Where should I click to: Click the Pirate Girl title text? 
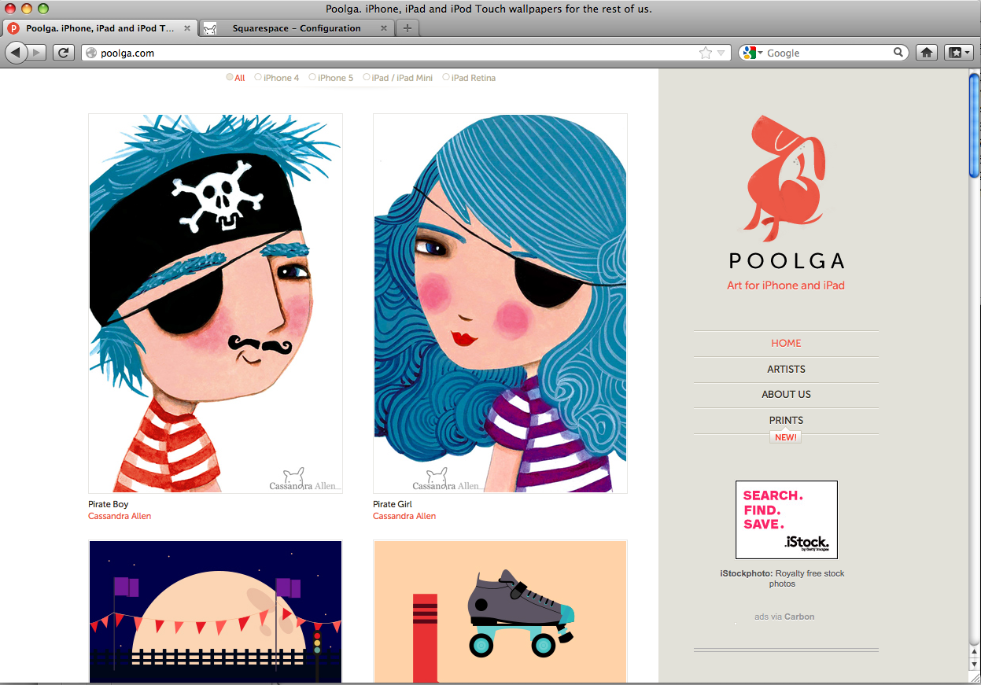click(393, 504)
